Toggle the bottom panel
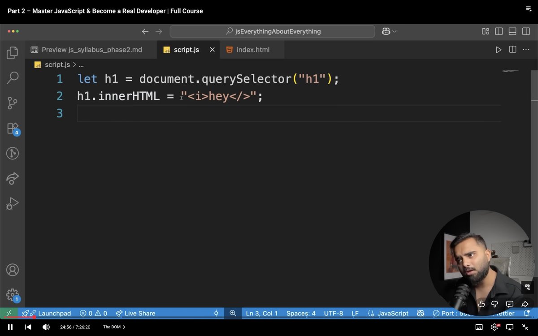538x336 pixels. [513, 31]
